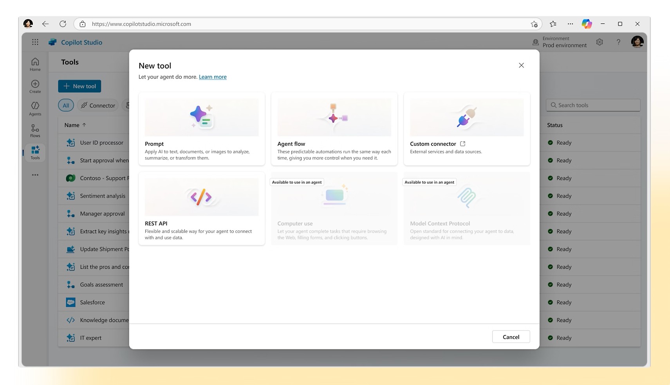The width and height of the screenshot is (670, 385).
Task: Pick the REST API tool card
Action: (x=201, y=208)
